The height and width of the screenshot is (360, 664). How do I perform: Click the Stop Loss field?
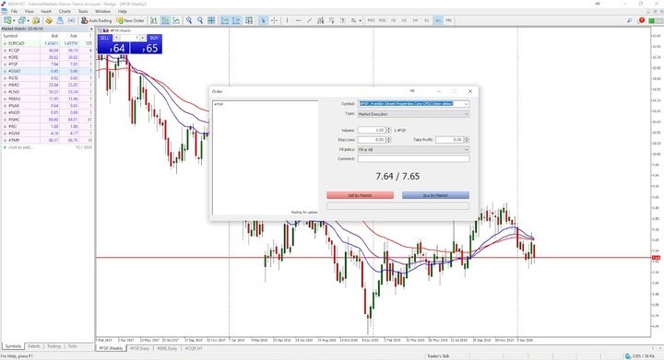[x=372, y=139]
